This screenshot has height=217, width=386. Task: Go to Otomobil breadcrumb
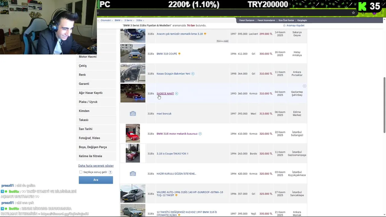[106, 20]
